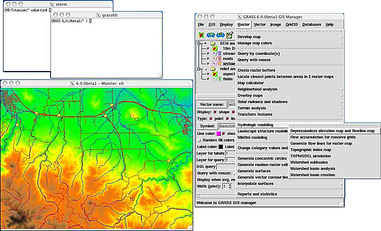Image resolution: width=381 pixels, height=231 pixels.
Task: Click the Layer for labels input field
Action: point(230,153)
